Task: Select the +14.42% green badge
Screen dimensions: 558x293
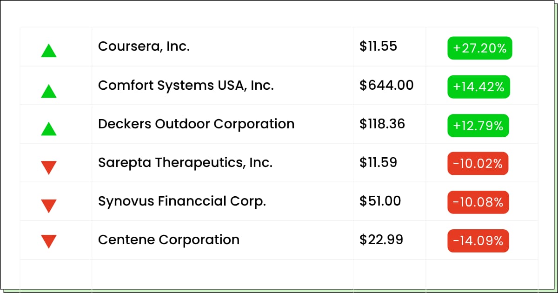Action: click(479, 87)
